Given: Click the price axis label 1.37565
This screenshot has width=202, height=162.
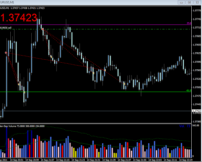Looking at the screenshot, I should pyautogui.click(x=197, y=70).
